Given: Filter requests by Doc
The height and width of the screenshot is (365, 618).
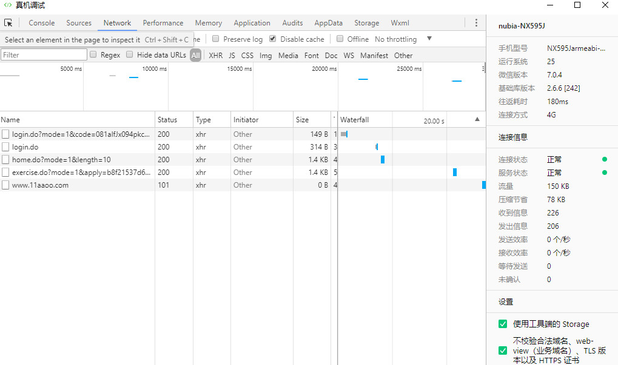Looking at the screenshot, I should [331, 56].
